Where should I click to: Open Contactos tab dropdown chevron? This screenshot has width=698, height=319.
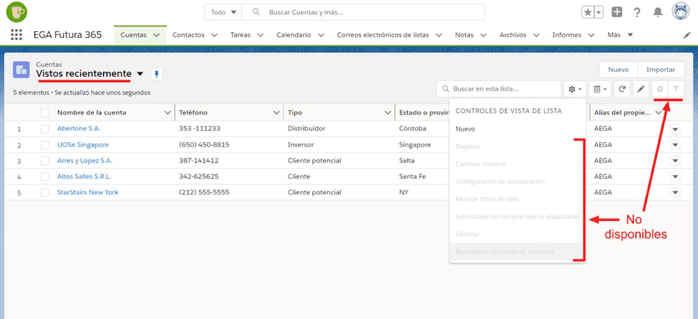click(214, 35)
